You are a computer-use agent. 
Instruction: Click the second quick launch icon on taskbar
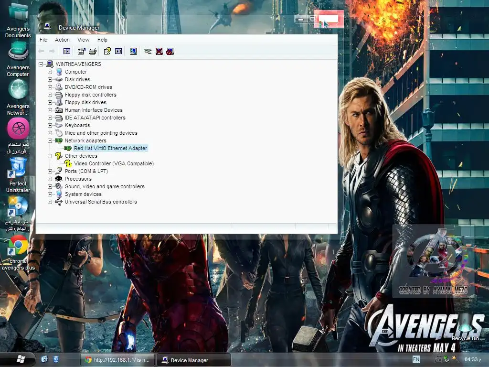(x=55, y=359)
